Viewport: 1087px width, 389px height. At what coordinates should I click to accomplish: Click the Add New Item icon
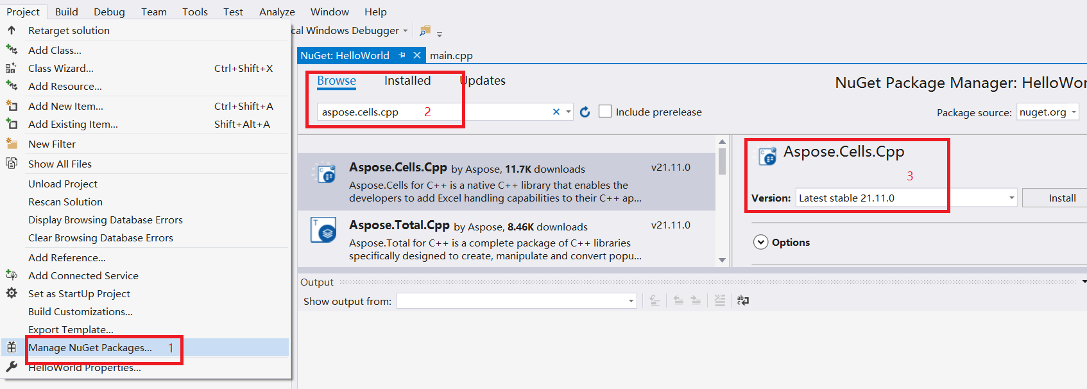pyautogui.click(x=12, y=106)
